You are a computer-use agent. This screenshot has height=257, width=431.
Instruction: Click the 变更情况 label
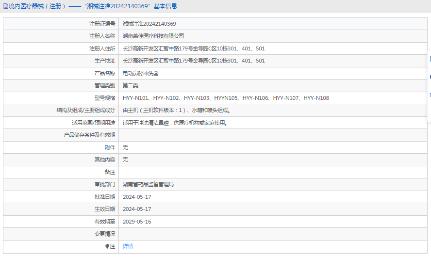click(x=105, y=234)
